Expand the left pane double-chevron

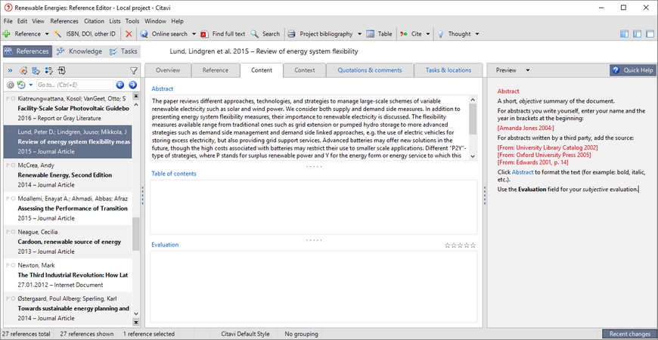[x=10, y=70]
